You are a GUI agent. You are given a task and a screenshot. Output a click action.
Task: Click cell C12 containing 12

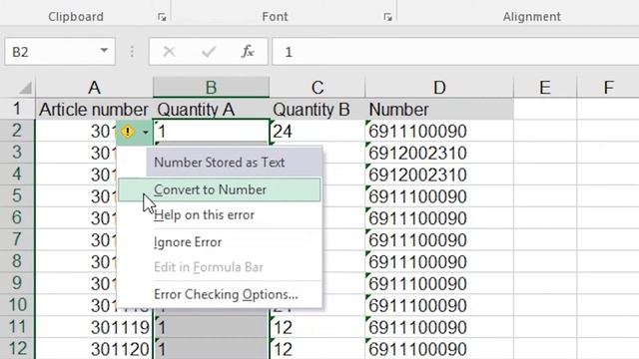click(318, 349)
